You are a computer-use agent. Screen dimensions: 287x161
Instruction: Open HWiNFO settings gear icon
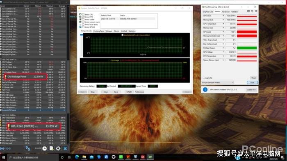click(58, 148)
